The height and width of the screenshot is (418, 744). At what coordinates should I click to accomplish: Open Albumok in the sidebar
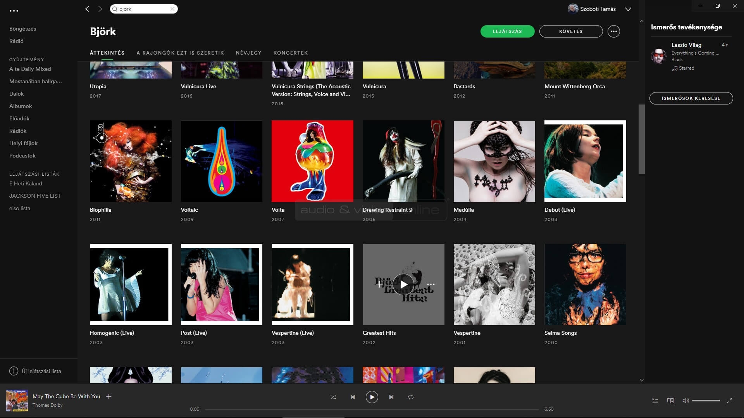(21, 106)
